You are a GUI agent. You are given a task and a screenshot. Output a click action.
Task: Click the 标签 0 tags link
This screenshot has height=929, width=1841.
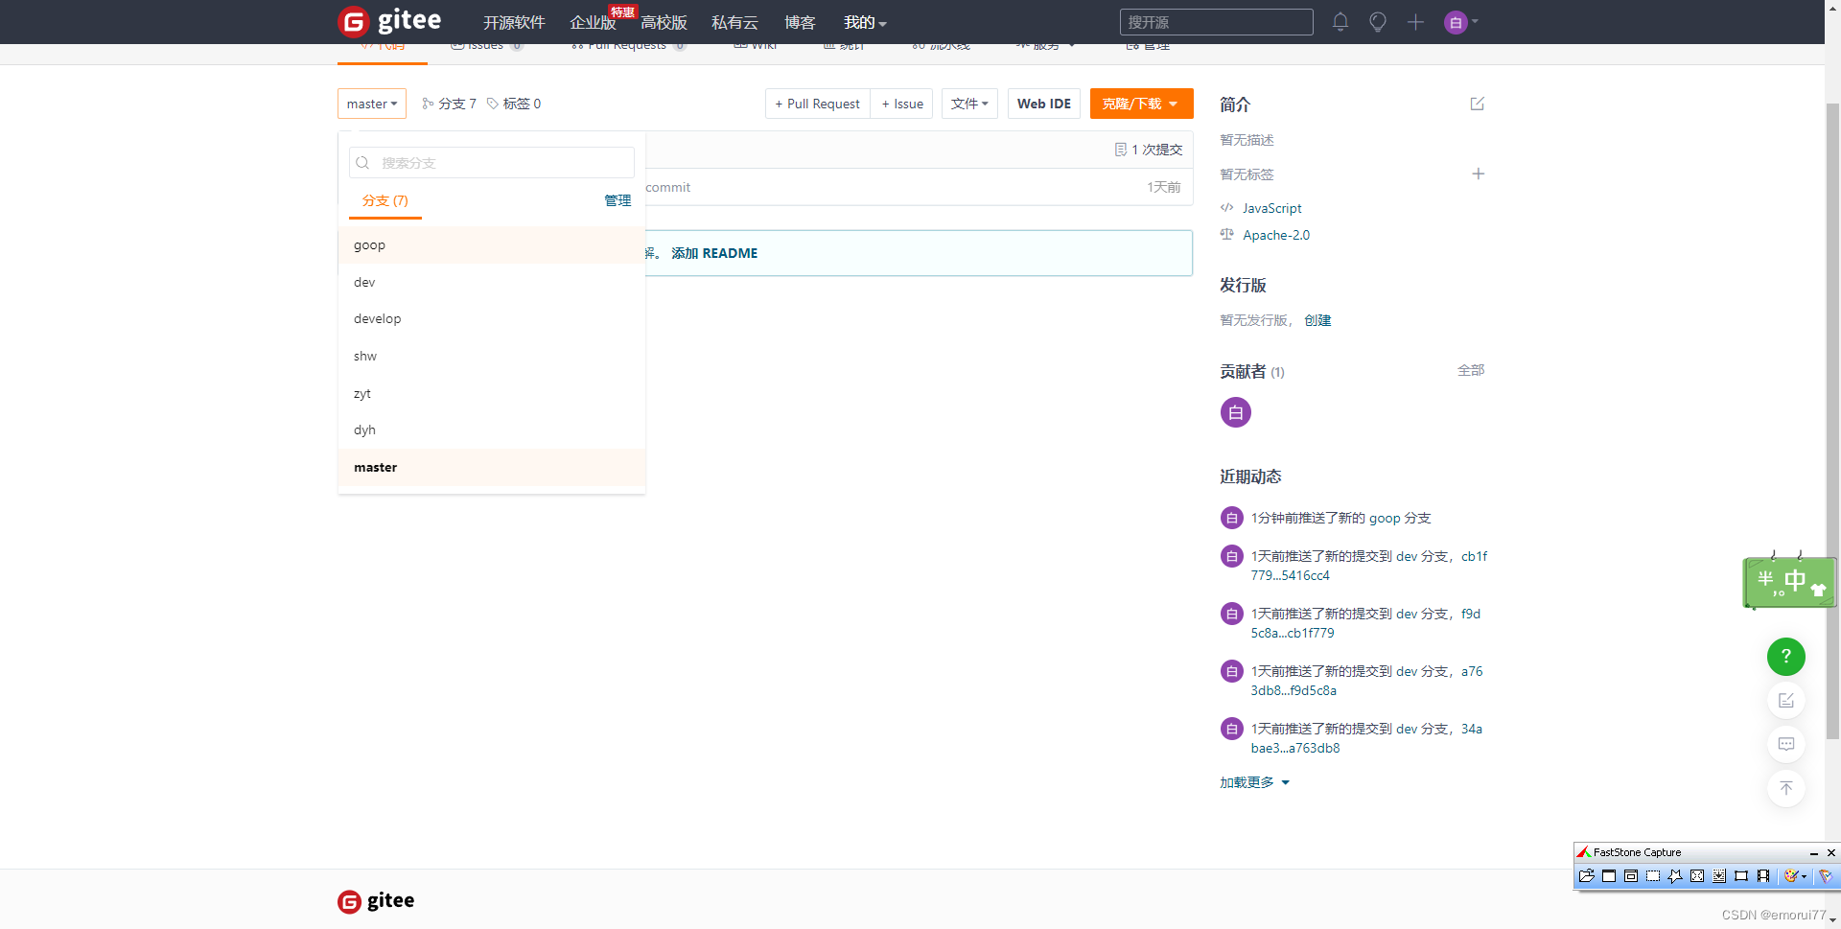click(x=514, y=104)
